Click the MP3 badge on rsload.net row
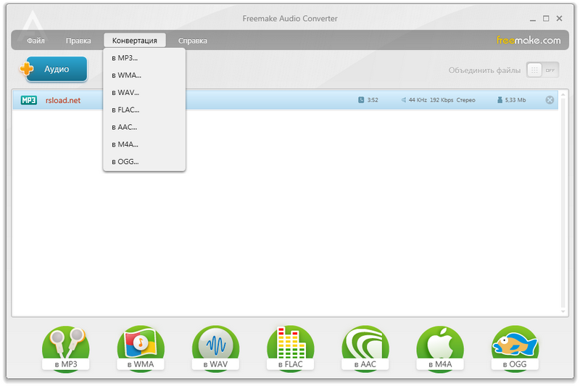This screenshot has width=580, height=386. click(29, 100)
